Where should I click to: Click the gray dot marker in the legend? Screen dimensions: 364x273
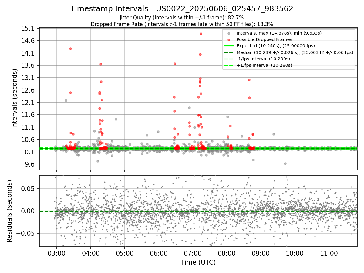click(x=229, y=33)
